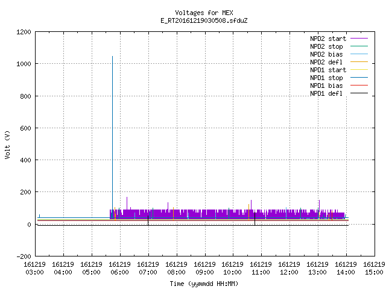Click light blue swatch for NPD2 bias
Image resolution: width=386 pixels, height=289 pixels.
(359, 54)
